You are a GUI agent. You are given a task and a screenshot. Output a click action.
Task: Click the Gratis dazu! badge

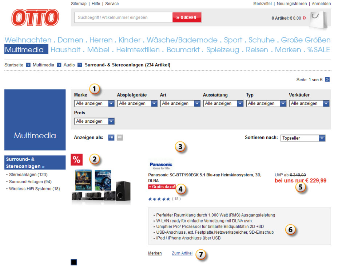pos(162,187)
